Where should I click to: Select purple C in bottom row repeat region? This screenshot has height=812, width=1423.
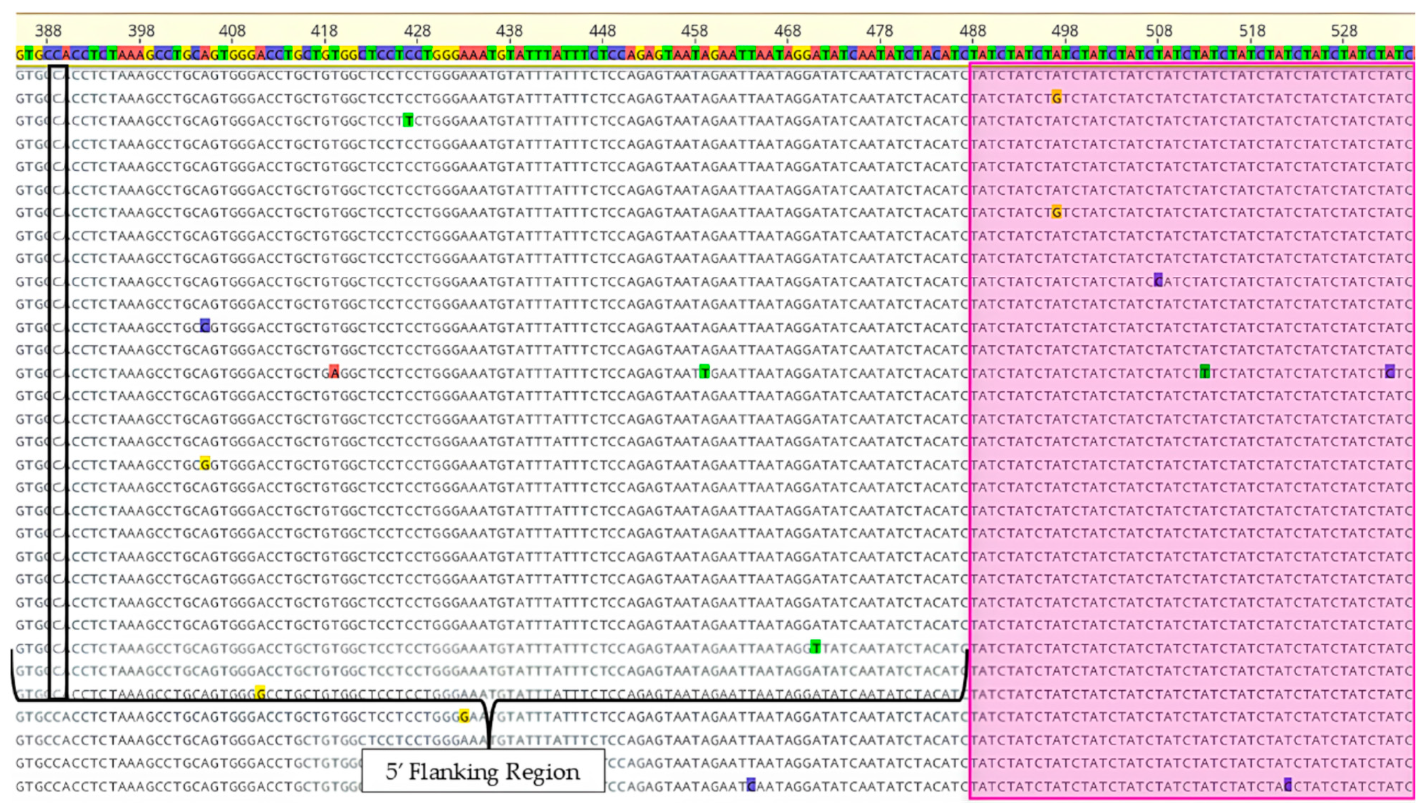click(x=1288, y=785)
